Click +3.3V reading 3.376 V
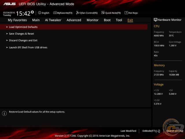The image size is (185, 139). pos(158,104)
